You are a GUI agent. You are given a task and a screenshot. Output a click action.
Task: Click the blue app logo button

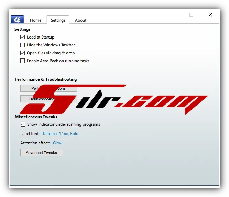pos(17,19)
